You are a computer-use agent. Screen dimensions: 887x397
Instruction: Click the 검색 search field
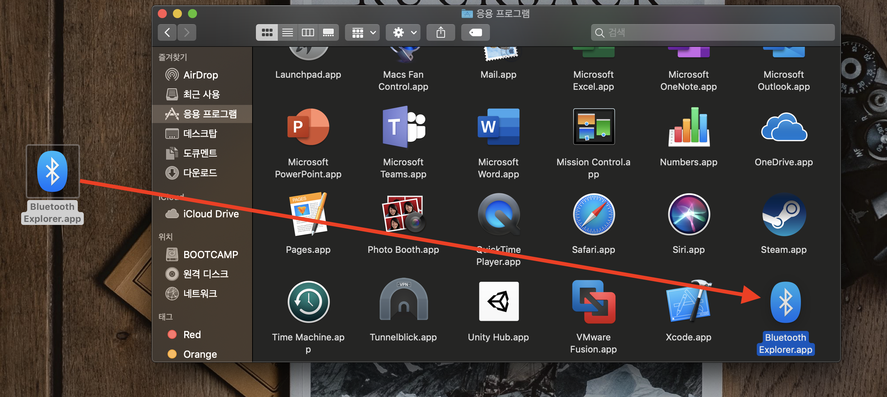[713, 32]
